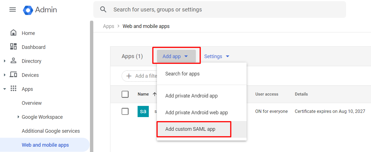Open the hamburger main menu
371x152 pixels.
[x=13, y=9]
